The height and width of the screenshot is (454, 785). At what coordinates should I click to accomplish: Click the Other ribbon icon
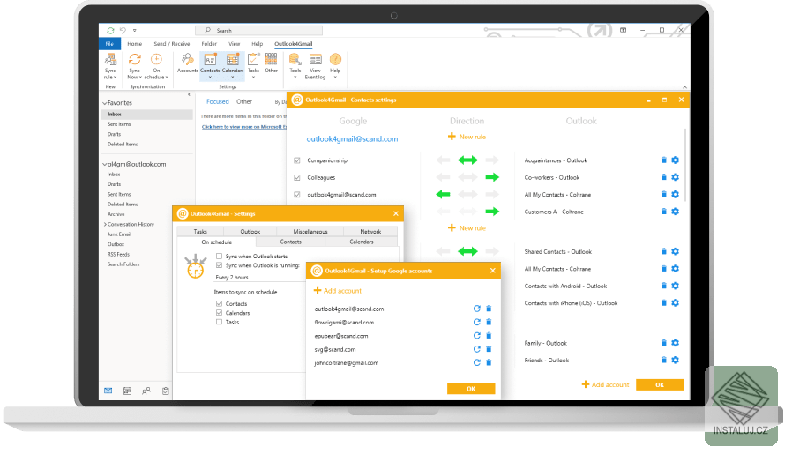tap(272, 63)
